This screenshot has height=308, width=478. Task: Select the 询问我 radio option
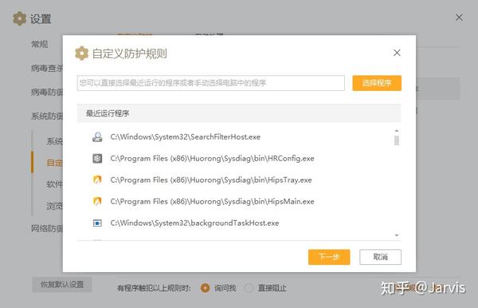coord(206,288)
